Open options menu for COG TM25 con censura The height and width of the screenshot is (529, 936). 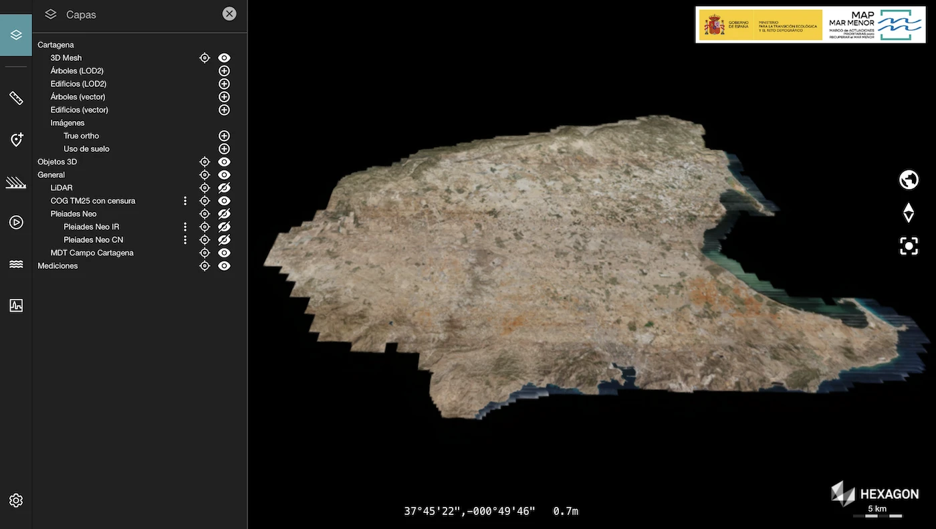[185, 201]
